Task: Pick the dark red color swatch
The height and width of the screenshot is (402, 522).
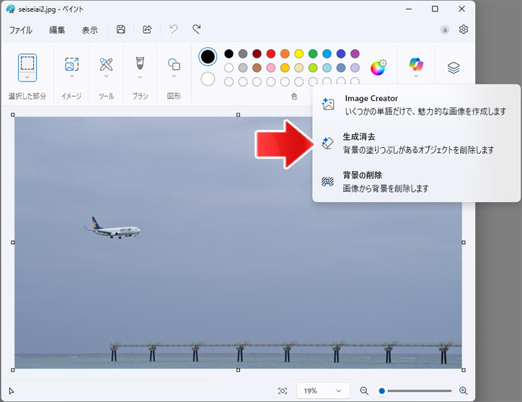Action: [257, 53]
